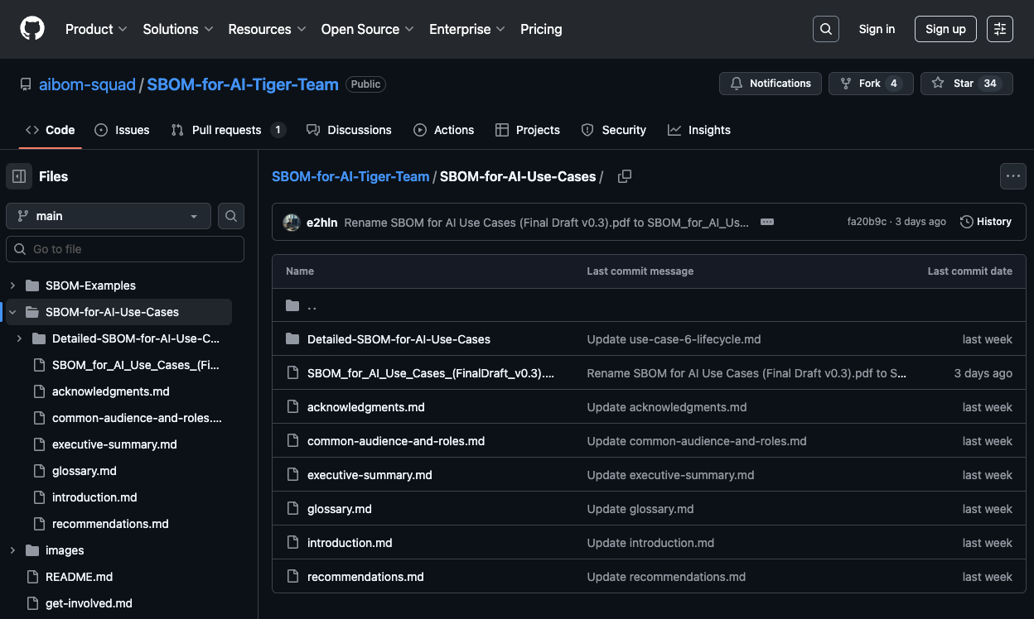The image size is (1034, 619).
Task: Open common-audience-and-roles.md in the file table
Action: (396, 441)
